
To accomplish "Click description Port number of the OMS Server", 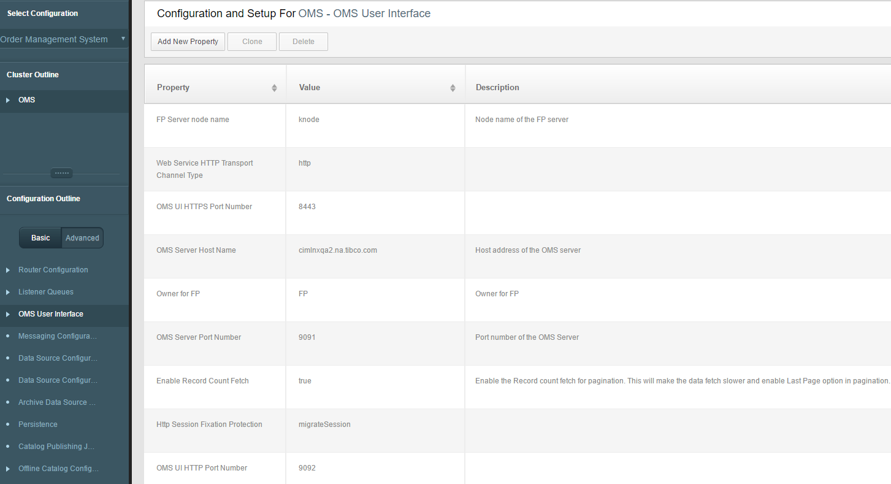I will point(527,337).
